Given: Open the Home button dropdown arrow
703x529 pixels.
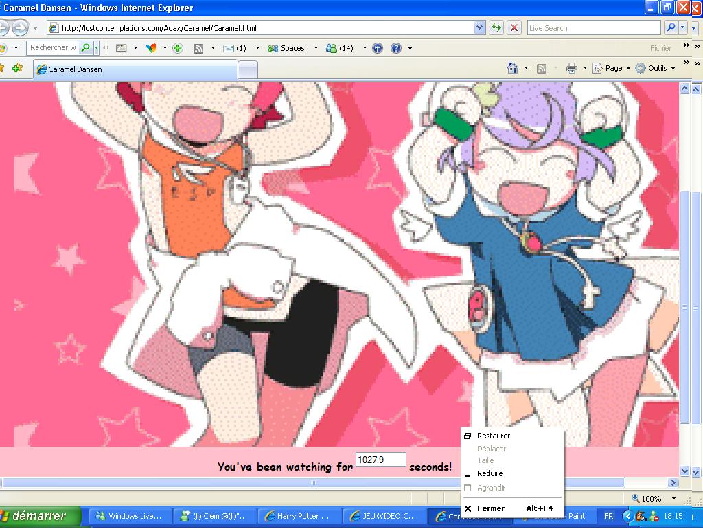Looking at the screenshot, I should tap(526, 68).
